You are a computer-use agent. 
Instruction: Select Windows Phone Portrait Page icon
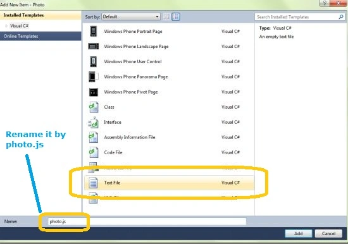94,31
